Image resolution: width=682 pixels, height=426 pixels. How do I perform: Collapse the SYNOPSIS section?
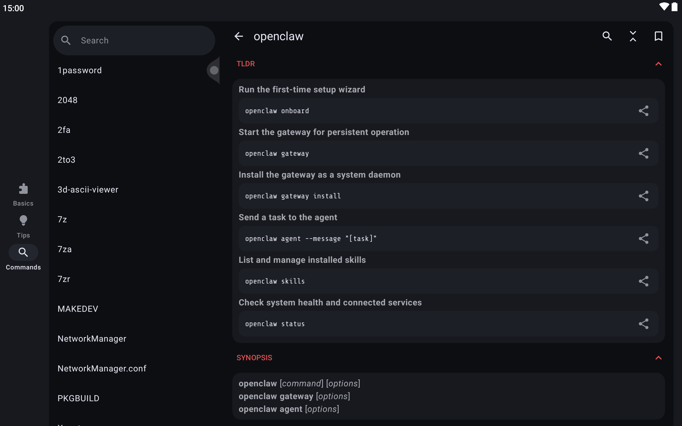click(658, 358)
